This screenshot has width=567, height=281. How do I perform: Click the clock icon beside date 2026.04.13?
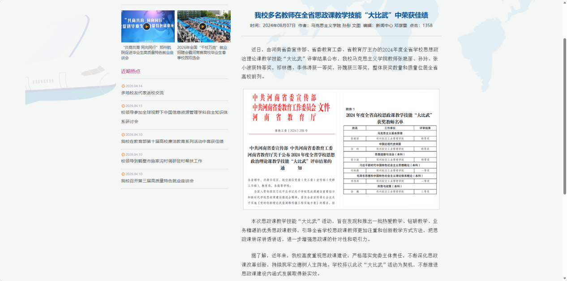(123, 106)
